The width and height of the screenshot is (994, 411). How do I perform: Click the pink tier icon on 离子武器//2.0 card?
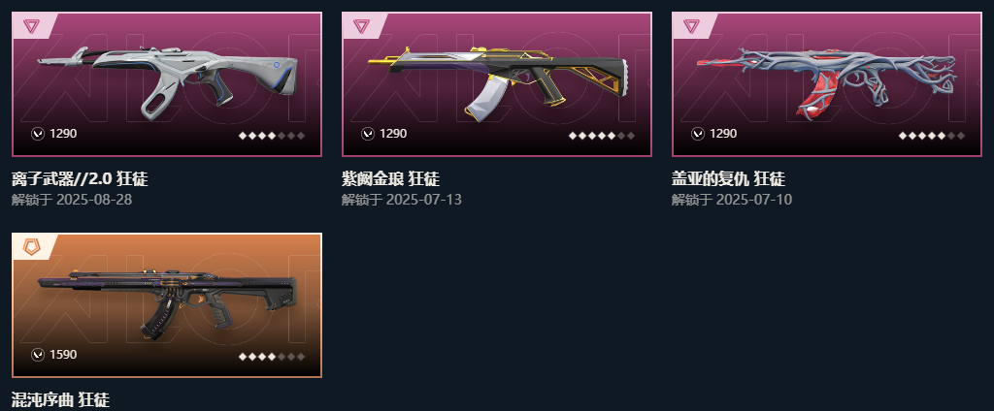tap(31, 26)
